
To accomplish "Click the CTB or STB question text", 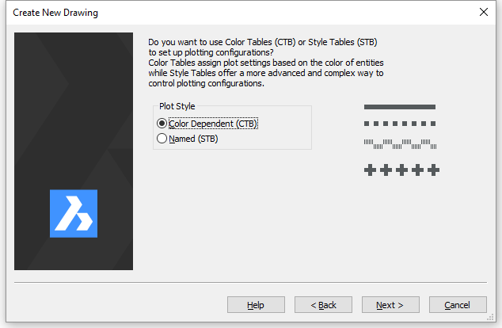I will click(269, 45).
